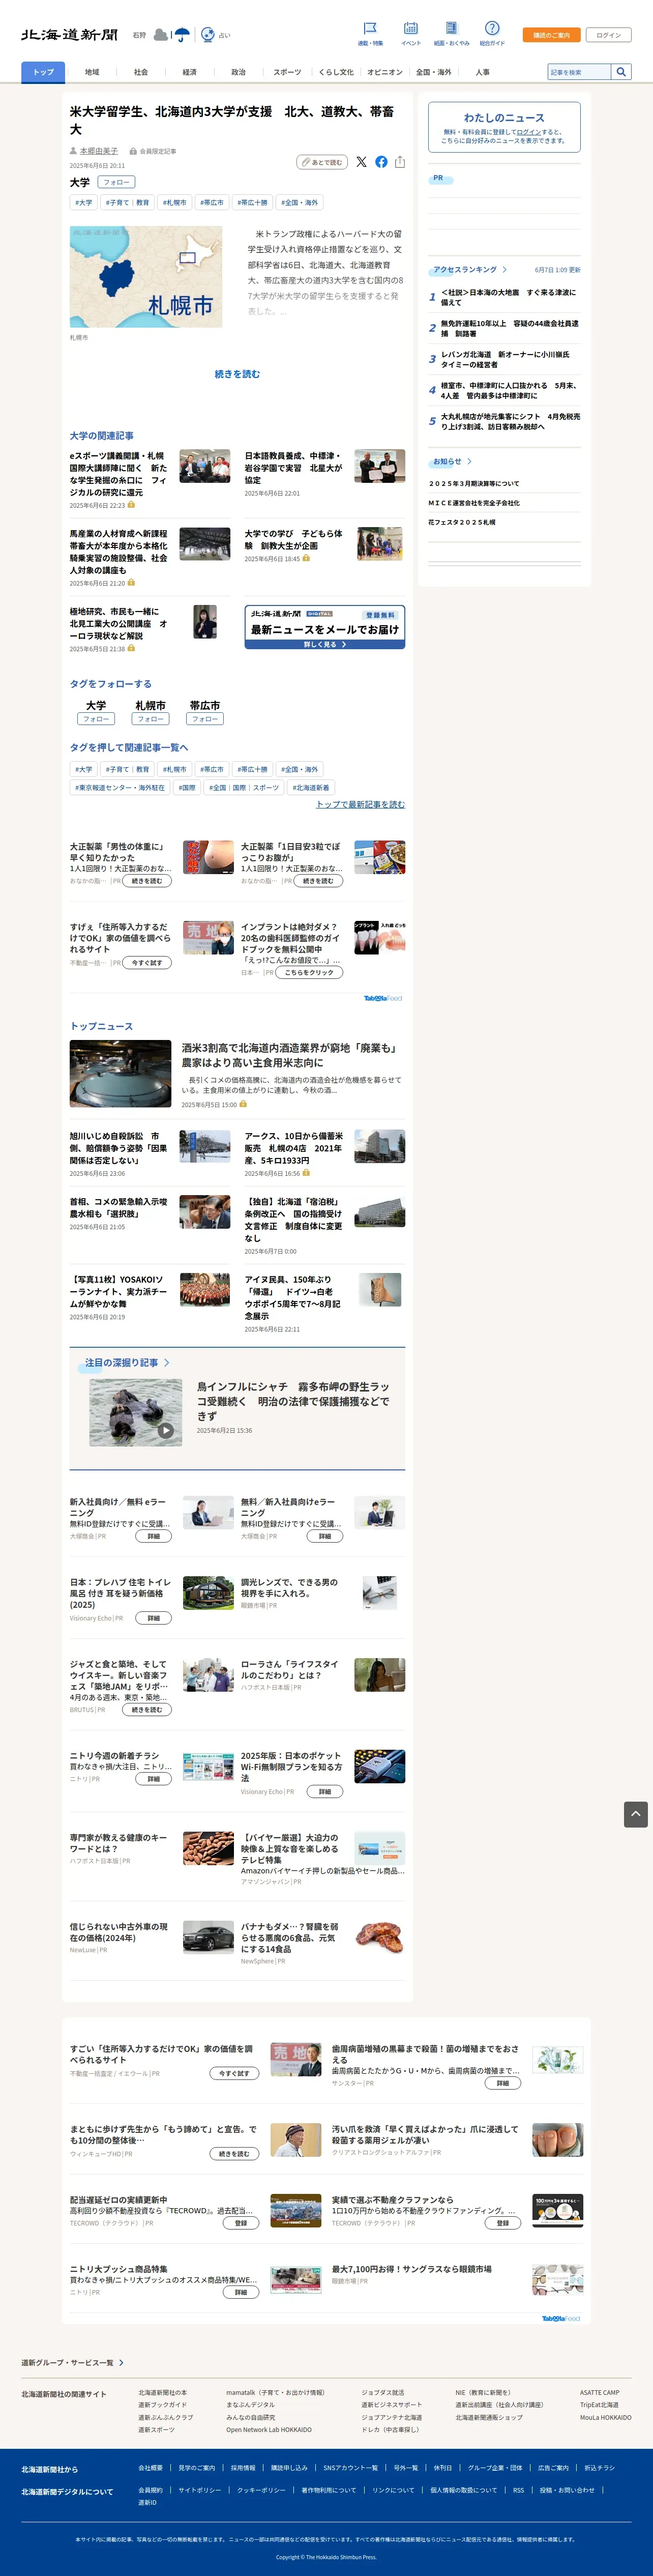This screenshot has width=653, height=2576.
Task: Open 政治 navigation tab
Action: [x=238, y=72]
